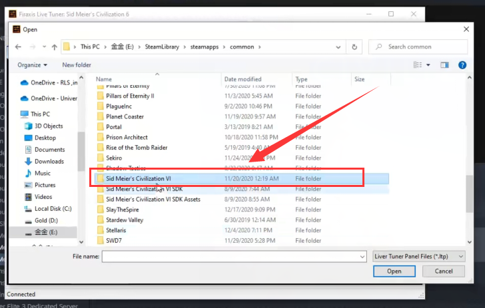Select Local Disk (C:) drive
Screen dimensions: 485x308
(x=48, y=208)
